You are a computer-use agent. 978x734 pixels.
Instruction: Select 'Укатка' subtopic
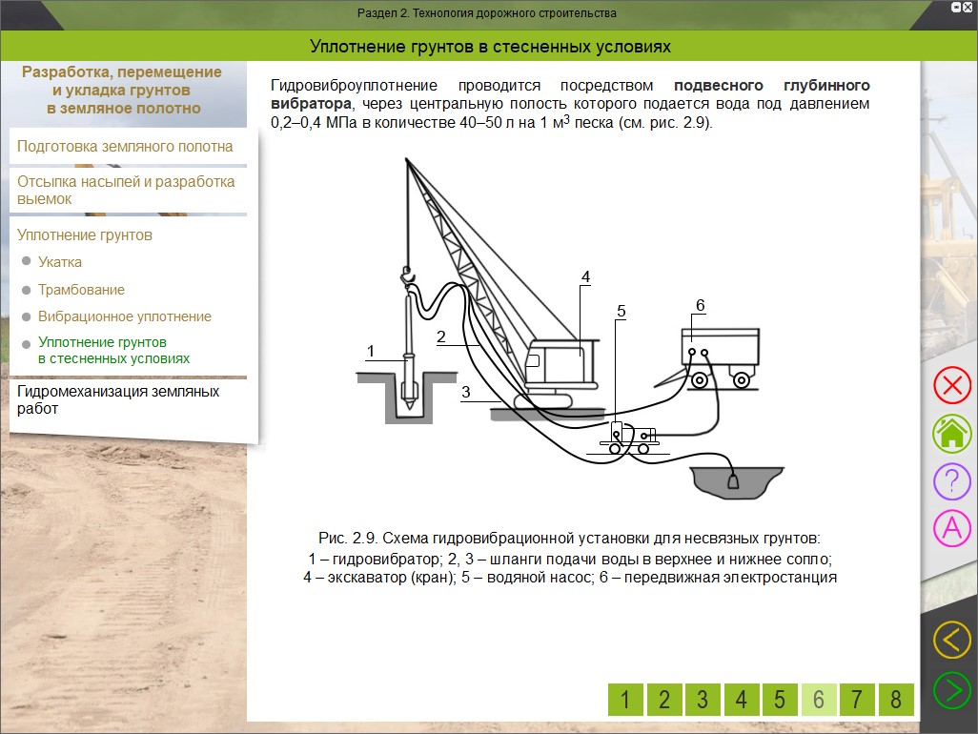coord(60,262)
